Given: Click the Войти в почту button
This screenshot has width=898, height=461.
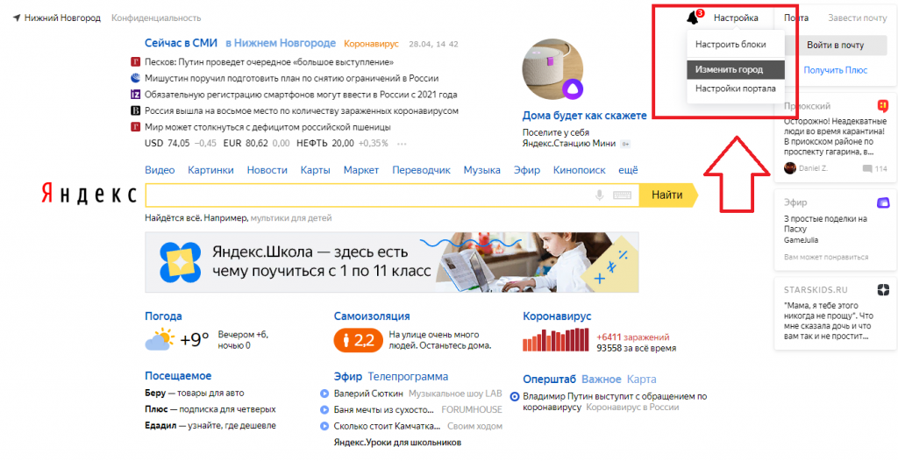Looking at the screenshot, I should (x=835, y=45).
